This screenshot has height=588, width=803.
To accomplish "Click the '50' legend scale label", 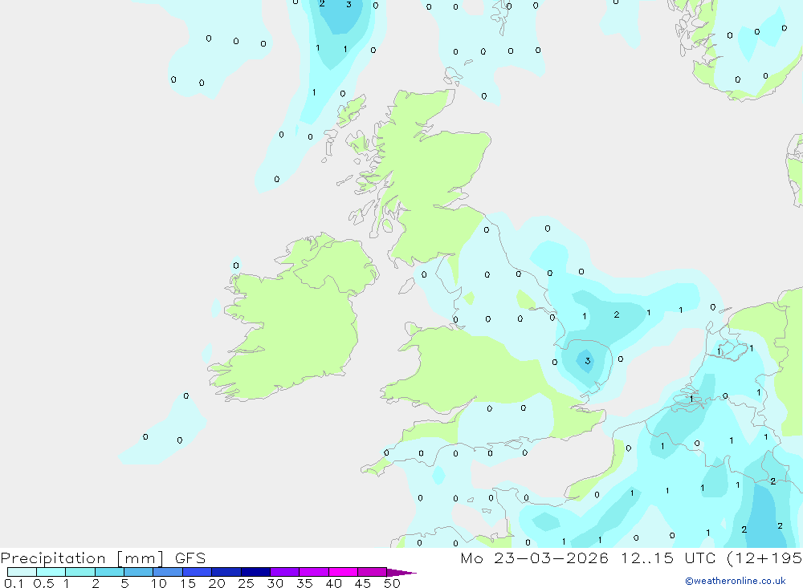I will point(392,583).
